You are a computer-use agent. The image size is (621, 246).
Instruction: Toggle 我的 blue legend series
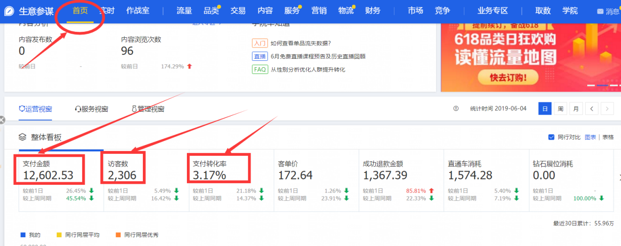click(23, 235)
